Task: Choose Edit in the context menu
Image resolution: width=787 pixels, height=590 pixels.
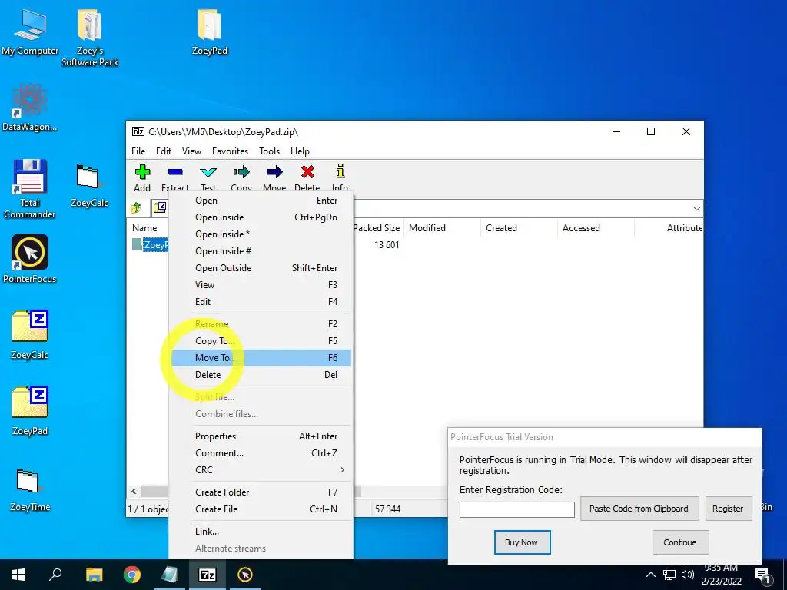Action: 261,301
